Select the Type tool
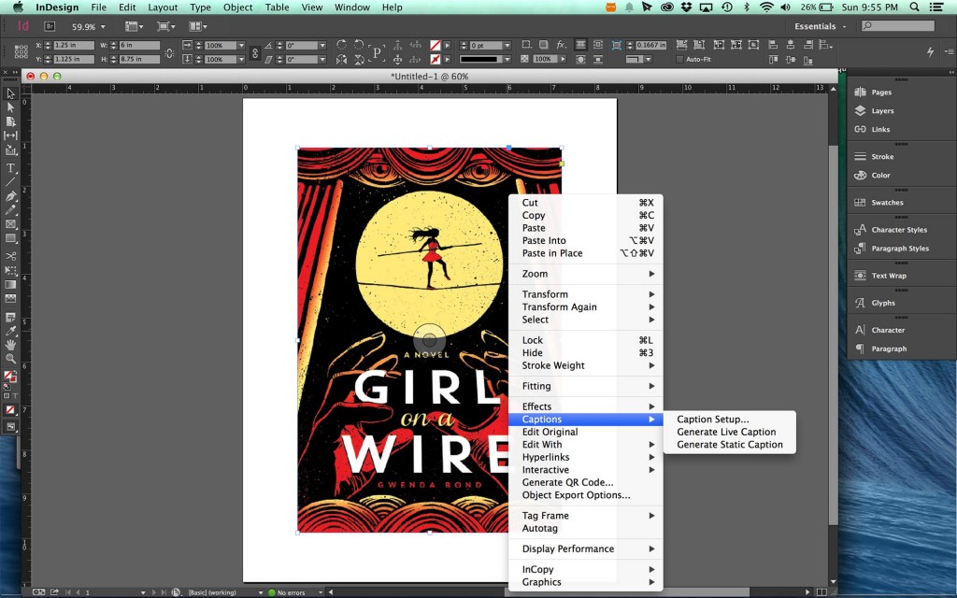Image resolution: width=957 pixels, height=598 pixels. [10, 168]
